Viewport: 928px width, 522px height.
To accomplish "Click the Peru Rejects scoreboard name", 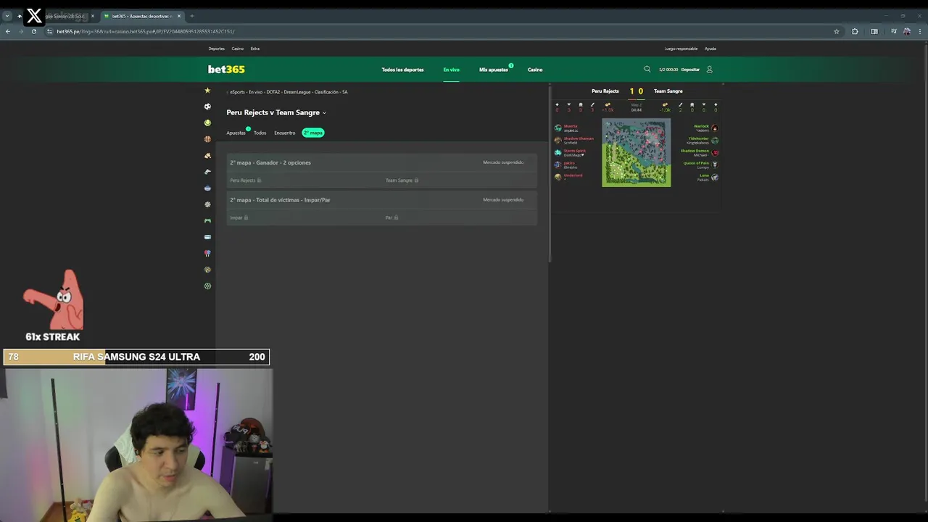I will [x=605, y=91].
